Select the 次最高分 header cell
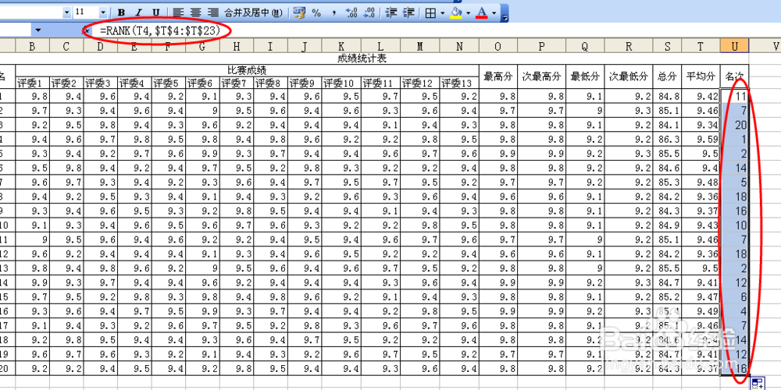The height and width of the screenshot is (390, 781). 541,76
